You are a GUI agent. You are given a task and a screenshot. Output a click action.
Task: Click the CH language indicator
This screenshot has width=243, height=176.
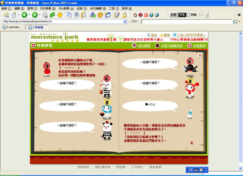pos(190,170)
